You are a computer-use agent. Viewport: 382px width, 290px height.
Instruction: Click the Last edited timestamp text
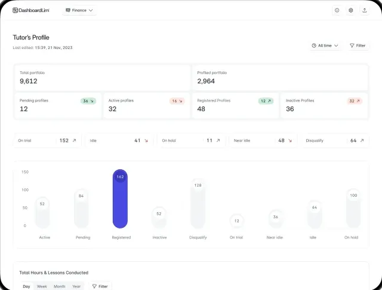[42, 48]
